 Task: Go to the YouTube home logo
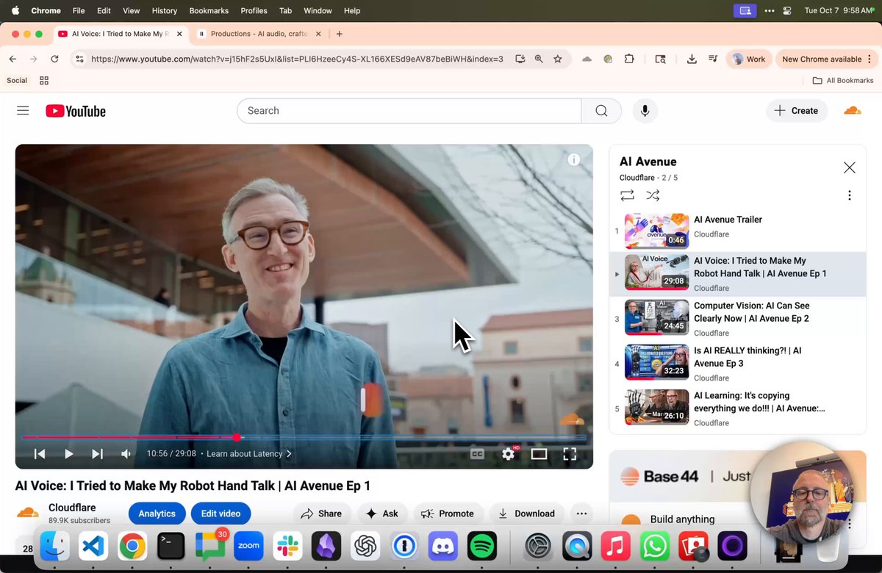coord(76,111)
